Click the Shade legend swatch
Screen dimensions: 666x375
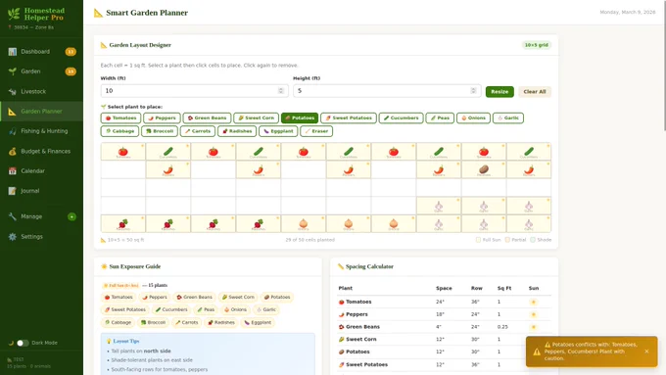click(x=533, y=240)
